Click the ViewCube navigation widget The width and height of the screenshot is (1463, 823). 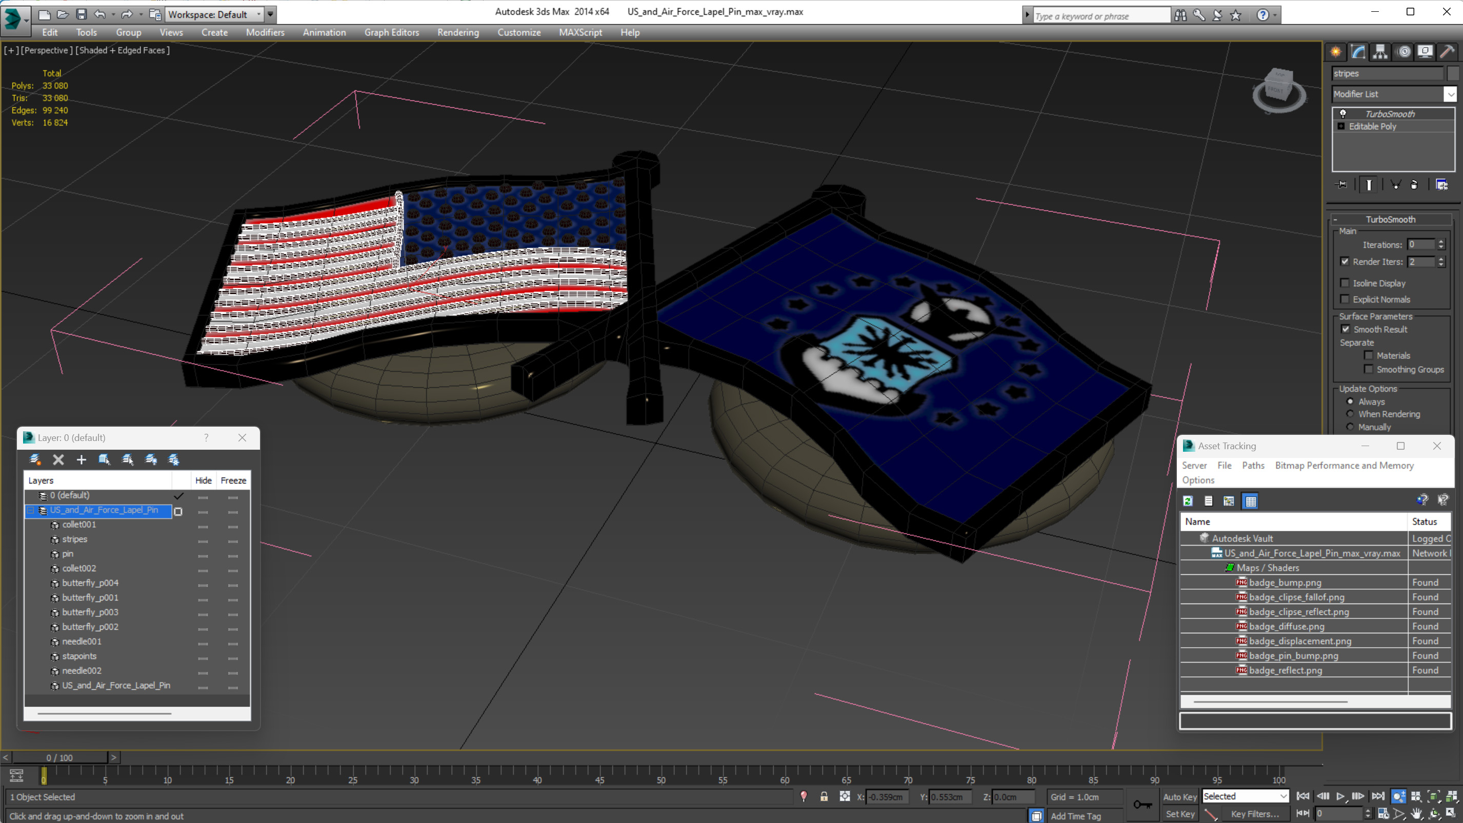pos(1279,90)
